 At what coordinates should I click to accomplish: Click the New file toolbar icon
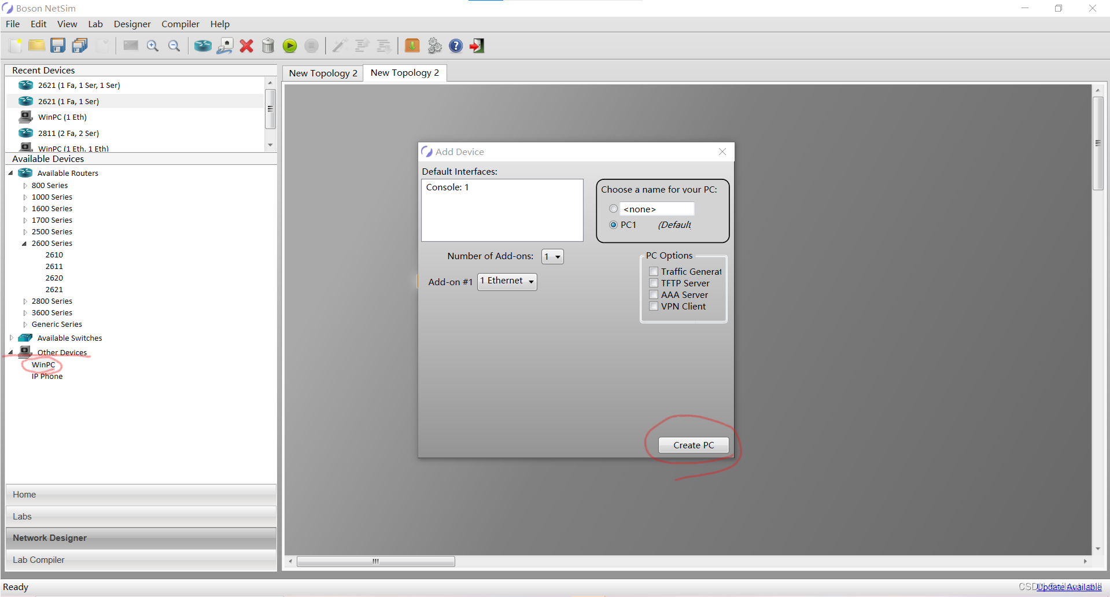[16, 46]
